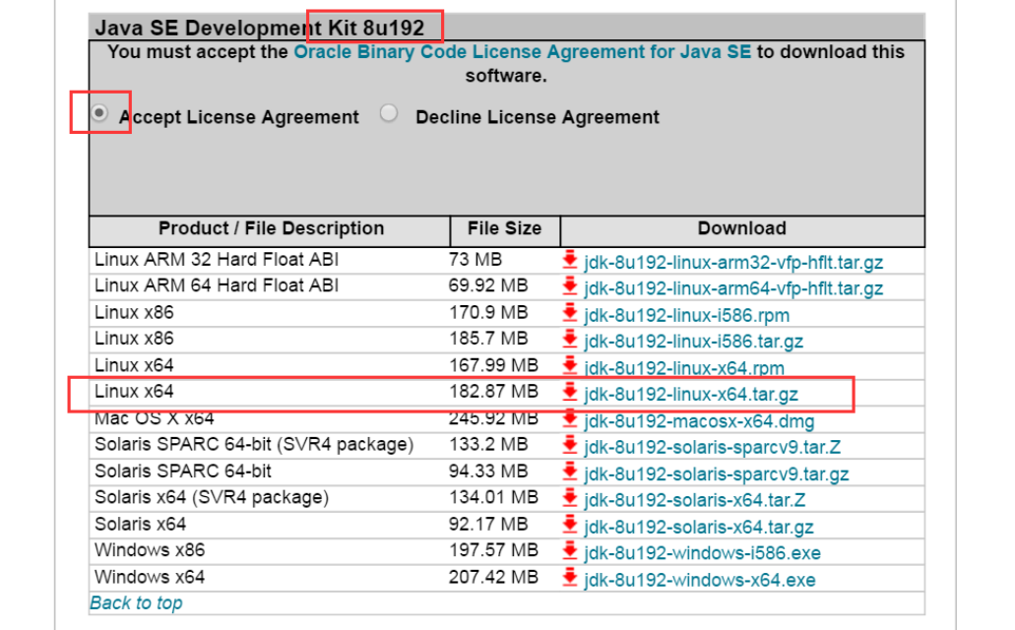
Task: Click download icon for jdk-8u192-linux-arm32-vfp-hflt.tar.gz
Action: coord(570,260)
